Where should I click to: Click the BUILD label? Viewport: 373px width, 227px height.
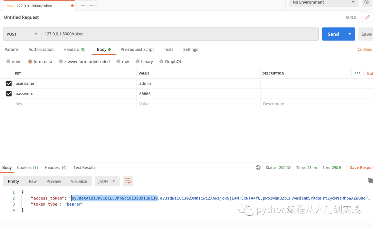click(x=351, y=18)
